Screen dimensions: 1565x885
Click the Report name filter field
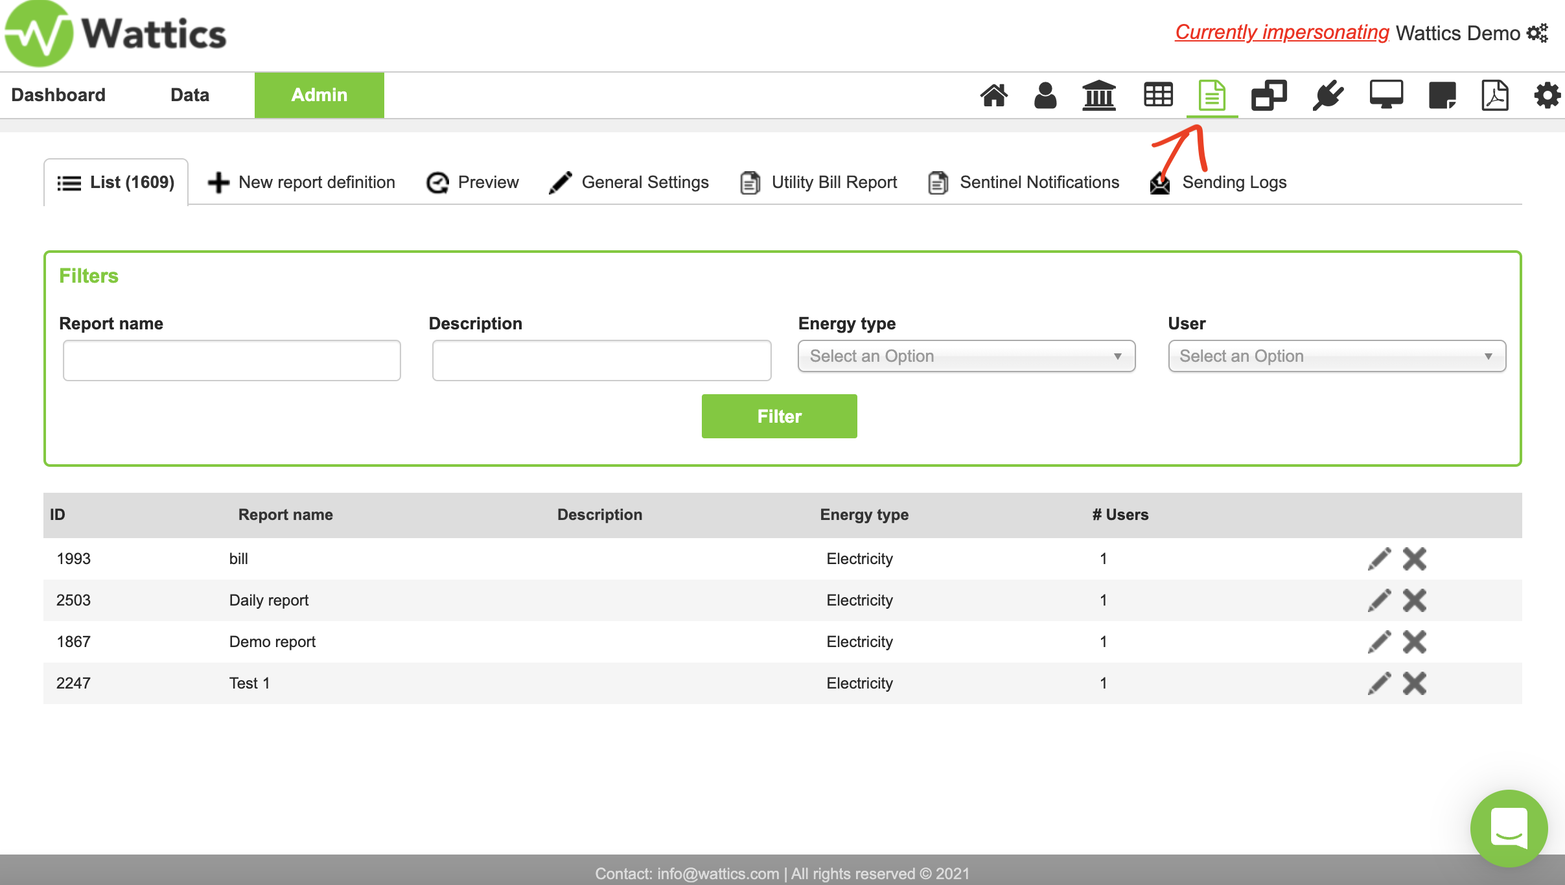[231, 360]
